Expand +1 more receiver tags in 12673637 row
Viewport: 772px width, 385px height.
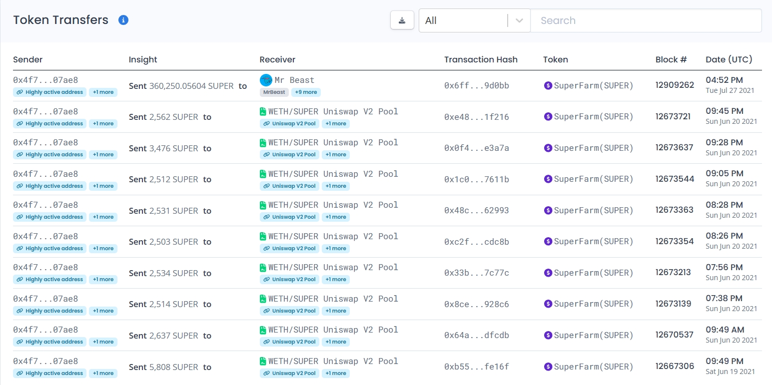(335, 155)
